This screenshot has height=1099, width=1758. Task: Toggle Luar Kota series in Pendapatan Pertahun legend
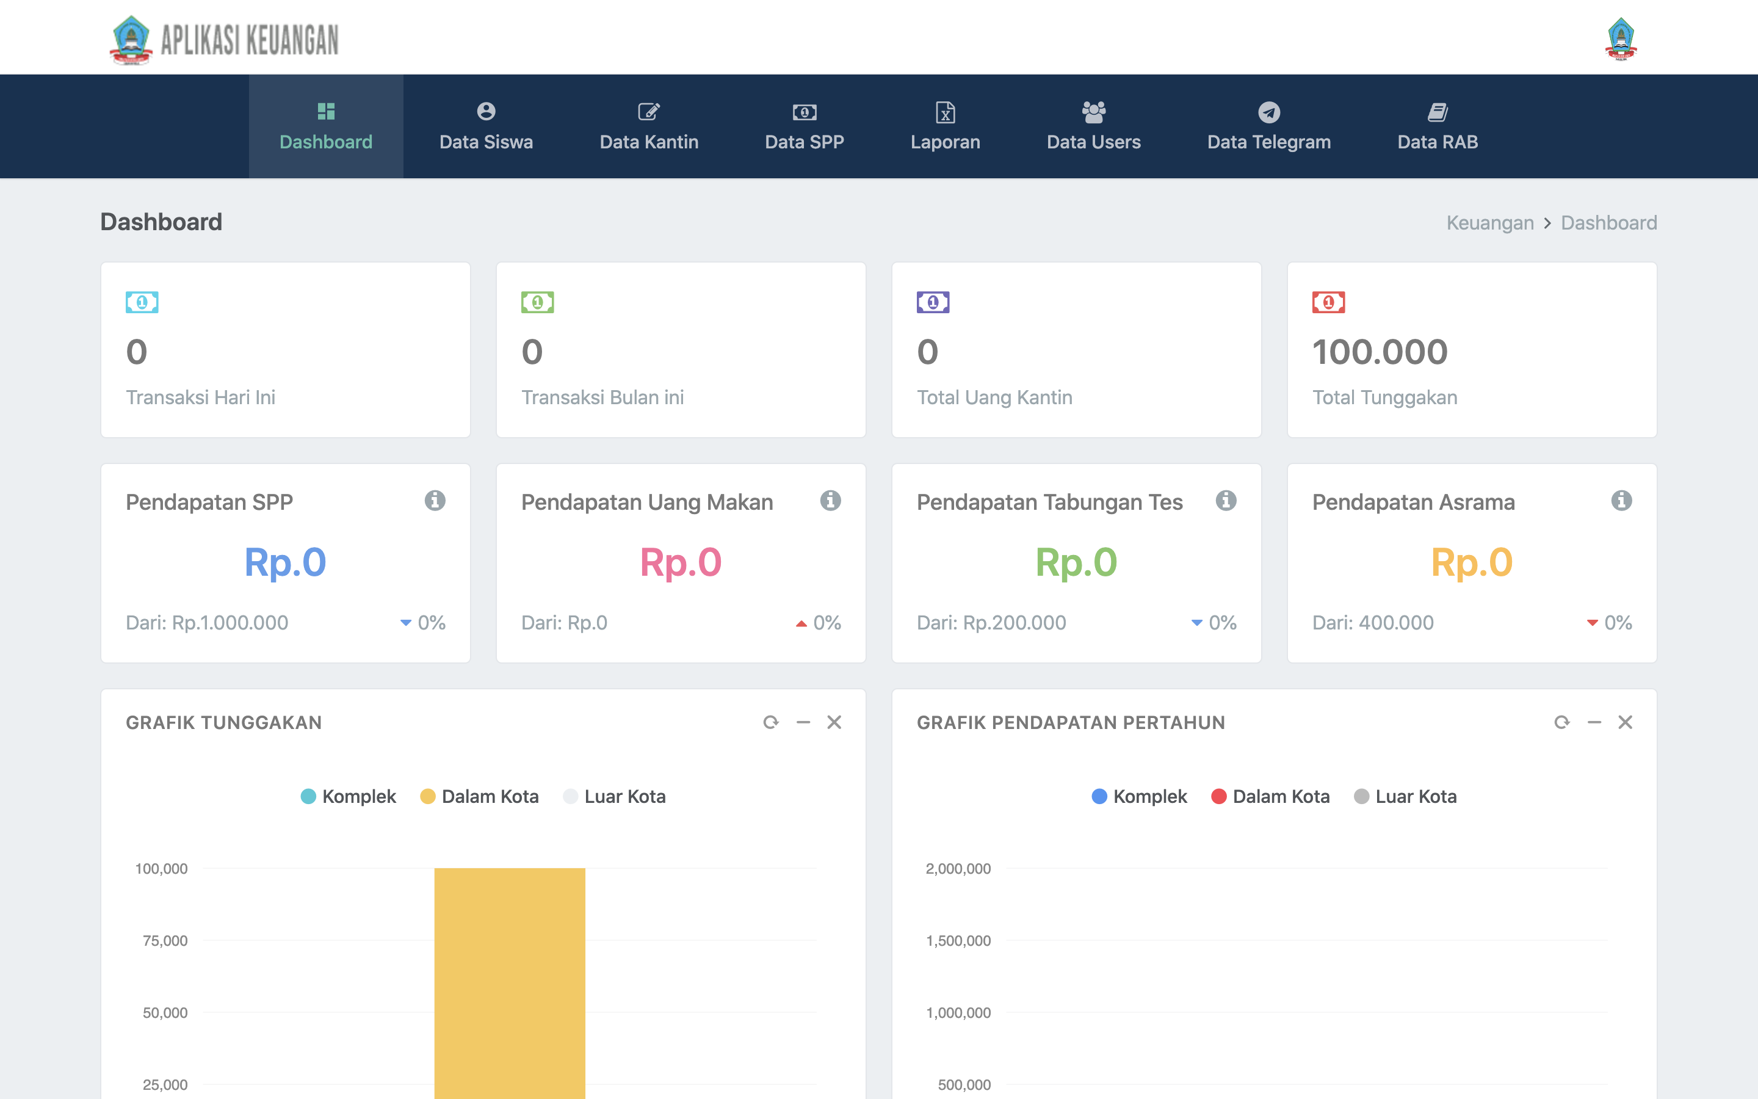pyautogui.click(x=1405, y=797)
